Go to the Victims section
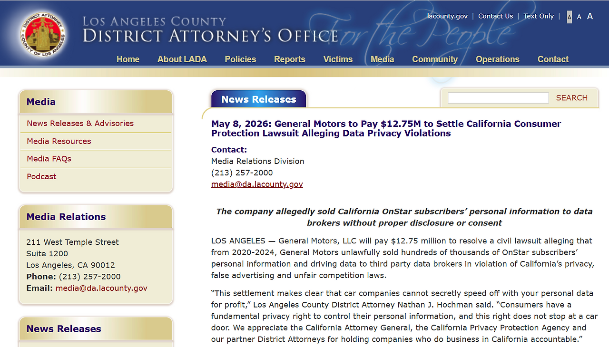Image resolution: width=609 pixels, height=347 pixels. [338, 59]
